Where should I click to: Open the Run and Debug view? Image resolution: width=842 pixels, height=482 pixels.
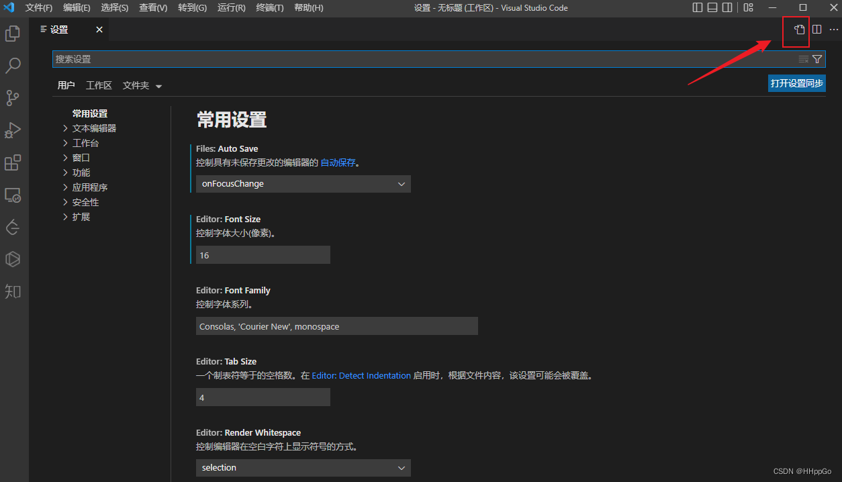tap(13, 130)
